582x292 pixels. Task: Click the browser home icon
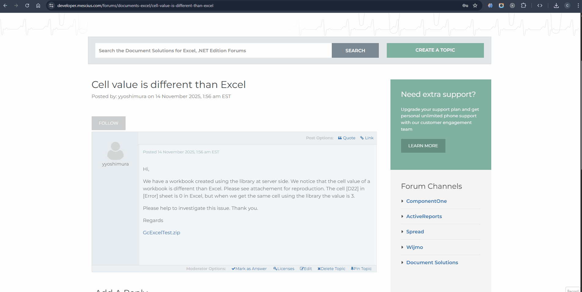click(38, 5)
